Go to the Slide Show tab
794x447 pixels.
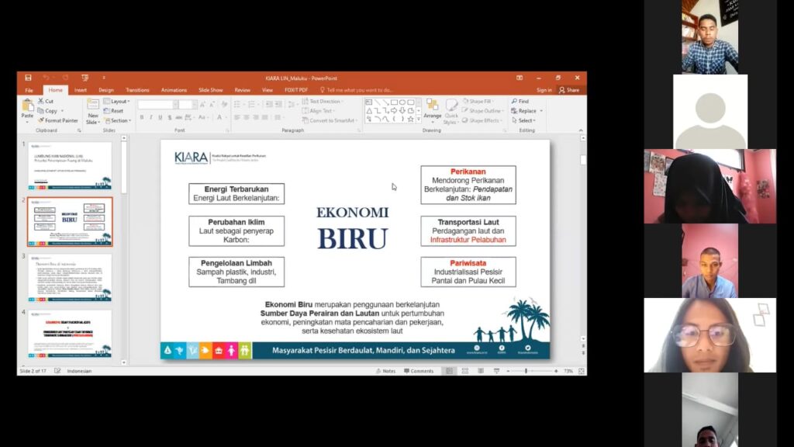(x=211, y=90)
